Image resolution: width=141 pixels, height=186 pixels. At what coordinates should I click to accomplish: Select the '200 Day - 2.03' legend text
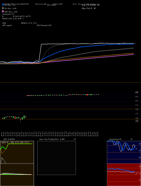coord(11,12)
